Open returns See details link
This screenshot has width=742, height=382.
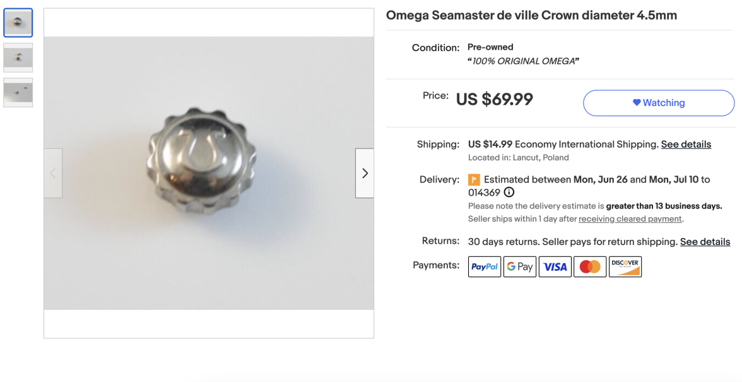705,242
